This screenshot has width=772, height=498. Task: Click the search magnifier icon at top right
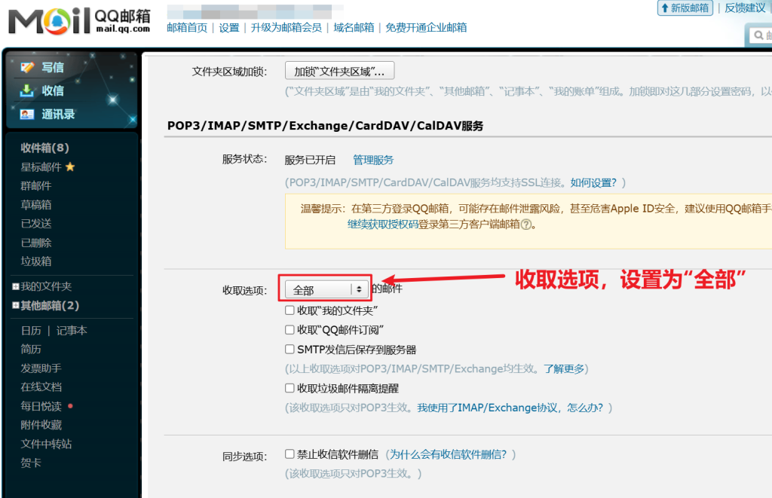tap(756, 34)
